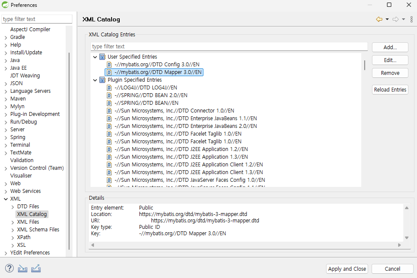This screenshot has height=278, width=417.
Task: Expand the Java preferences category
Action: point(6,60)
